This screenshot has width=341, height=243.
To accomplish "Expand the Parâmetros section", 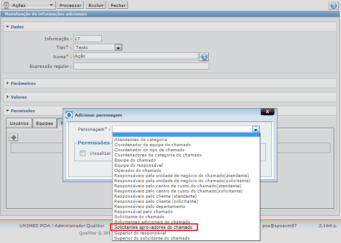I will click(x=23, y=83).
